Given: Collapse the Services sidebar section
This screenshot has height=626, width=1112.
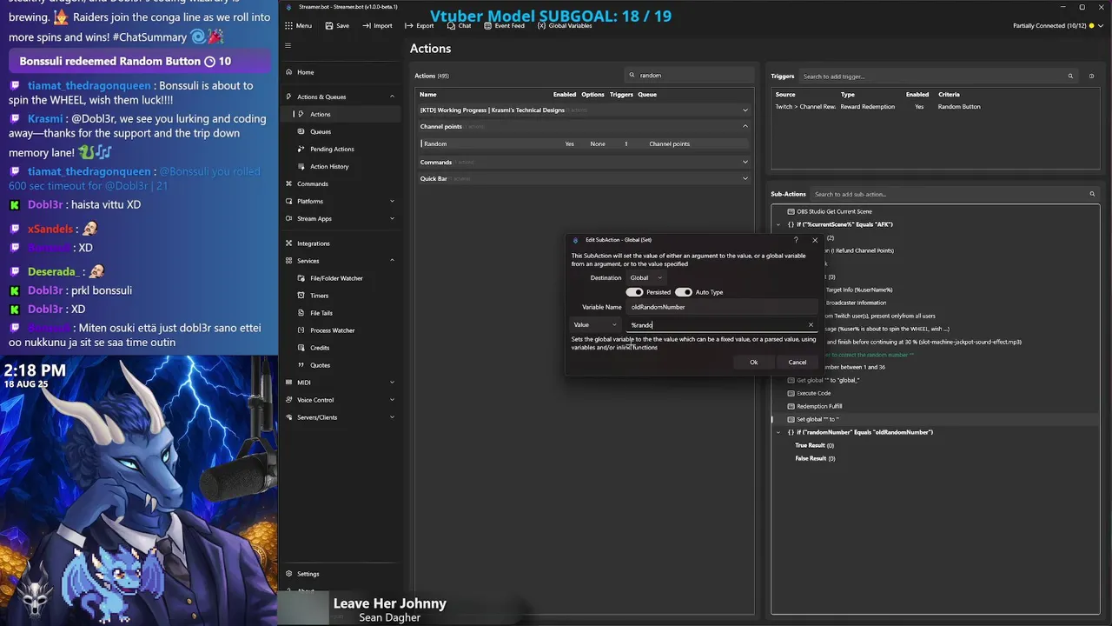Looking at the screenshot, I should point(392,261).
